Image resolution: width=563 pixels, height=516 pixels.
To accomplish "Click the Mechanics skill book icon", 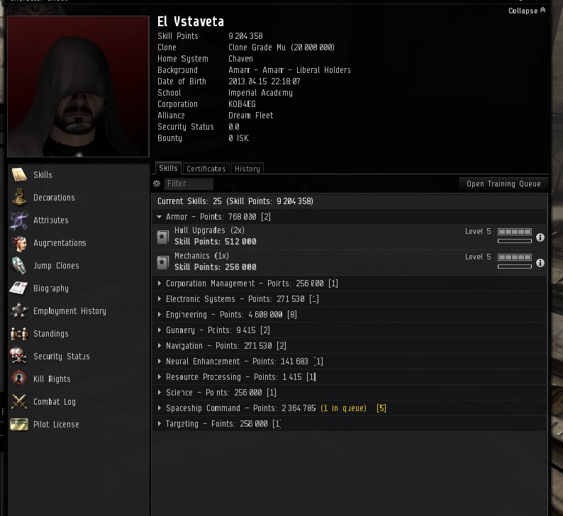I will pos(162,263).
